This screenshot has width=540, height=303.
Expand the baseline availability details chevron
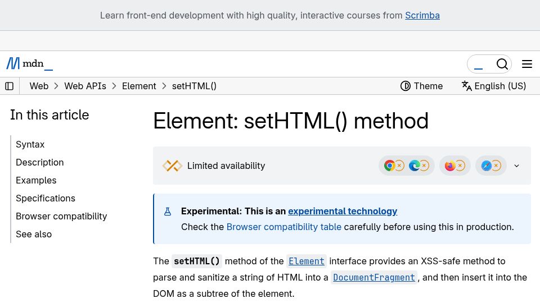[516, 166]
